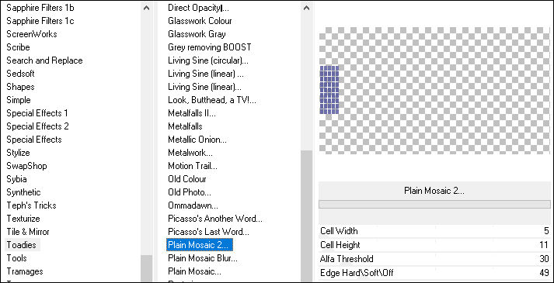Image resolution: width=554 pixels, height=283 pixels.
Task: Adjust the Cell Width slider
Action: coord(434,231)
